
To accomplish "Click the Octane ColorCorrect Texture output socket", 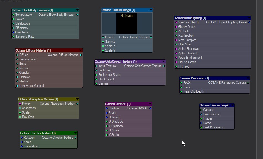I will pos(164,66).
